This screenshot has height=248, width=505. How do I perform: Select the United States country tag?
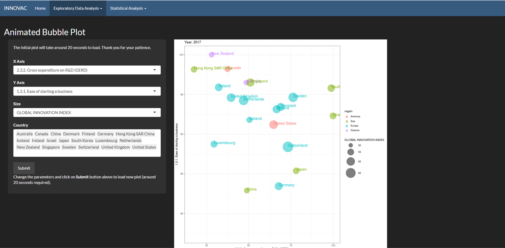pyautogui.click(x=144, y=147)
